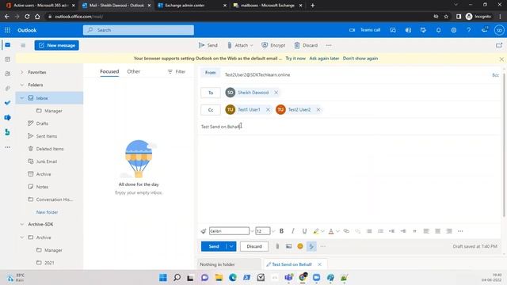The image size is (507, 285).
Task: Insert an emoji
Action: (x=300, y=246)
